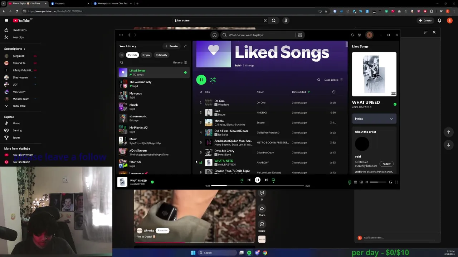458x257 pixels.
Task: Click YouTube voice search microphone
Action: pyautogui.click(x=286, y=21)
